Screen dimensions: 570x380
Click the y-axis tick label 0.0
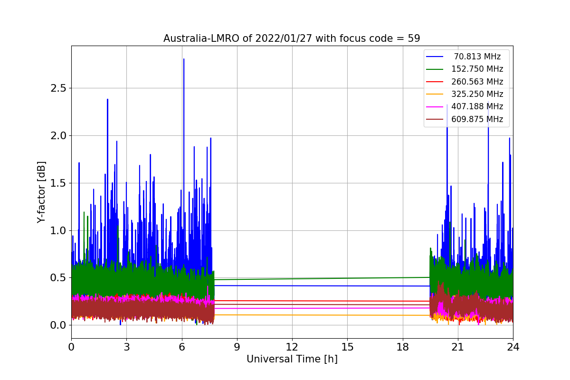(x=59, y=325)
